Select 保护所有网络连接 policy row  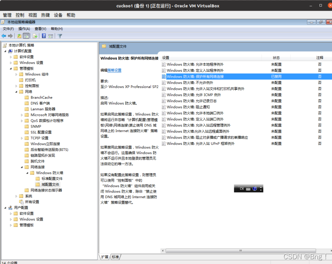(x=246, y=76)
